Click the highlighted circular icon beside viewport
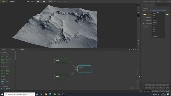This screenshot has width=171, height=96. pos(138,15)
